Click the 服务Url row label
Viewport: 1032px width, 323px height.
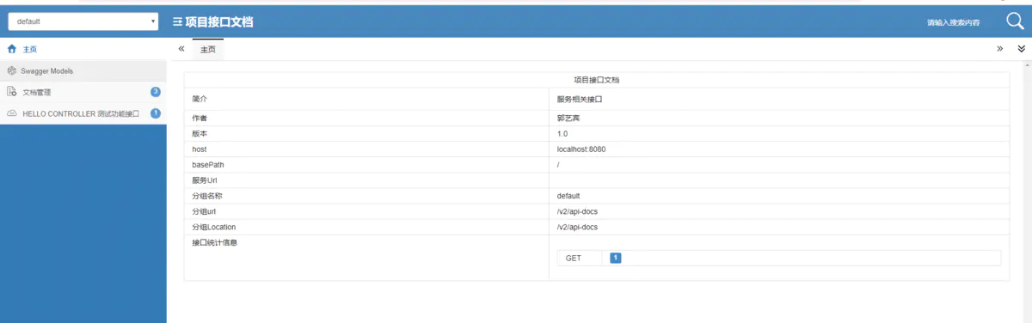205,180
